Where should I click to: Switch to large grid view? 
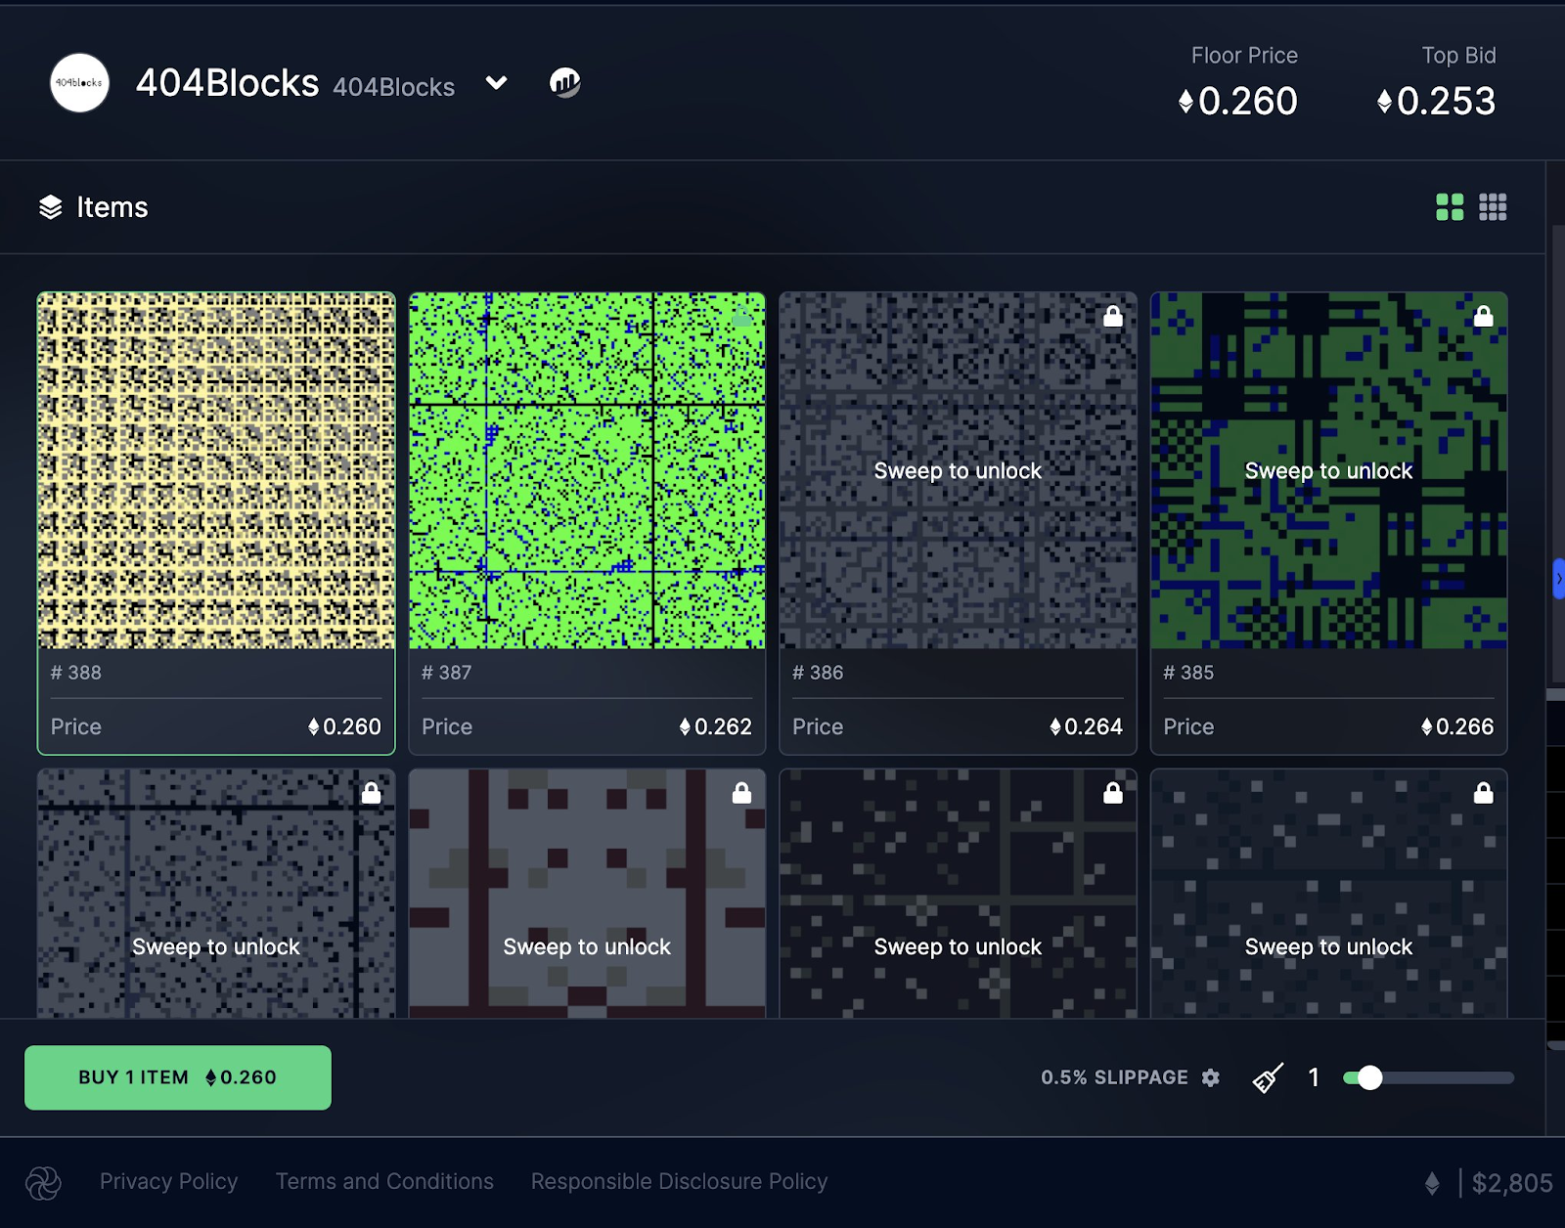click(1450, 207)
